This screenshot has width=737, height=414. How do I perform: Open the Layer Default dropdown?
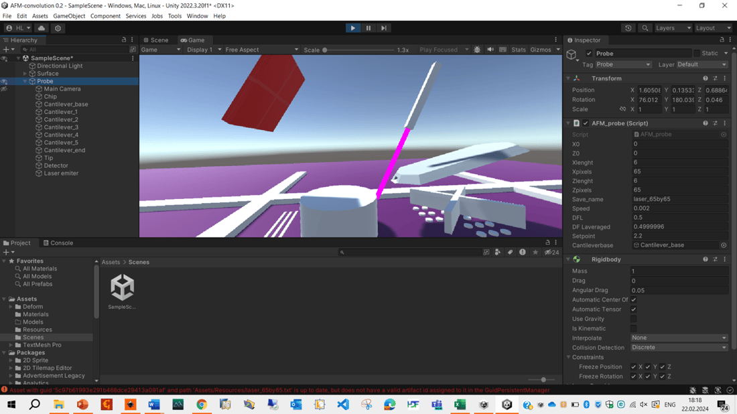702,64
